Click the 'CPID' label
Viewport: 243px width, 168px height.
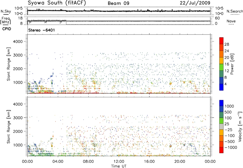coord(7,29)
